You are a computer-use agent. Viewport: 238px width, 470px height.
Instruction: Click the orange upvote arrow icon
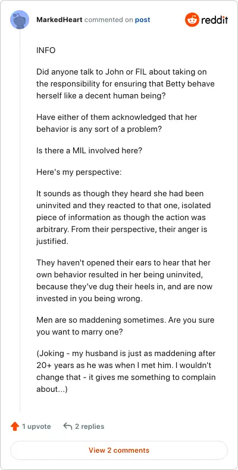(x=15, y=426)
